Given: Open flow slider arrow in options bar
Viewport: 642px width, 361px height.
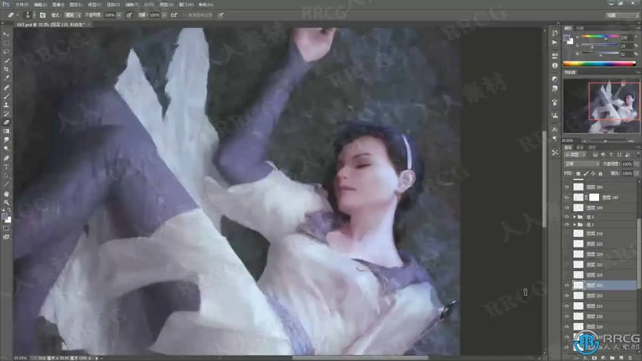Looking at the screenshot, I should coord(164,15).
